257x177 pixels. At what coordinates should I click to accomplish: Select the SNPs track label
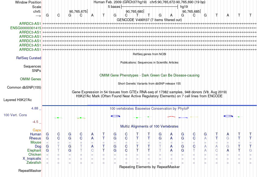pos(37,71)
